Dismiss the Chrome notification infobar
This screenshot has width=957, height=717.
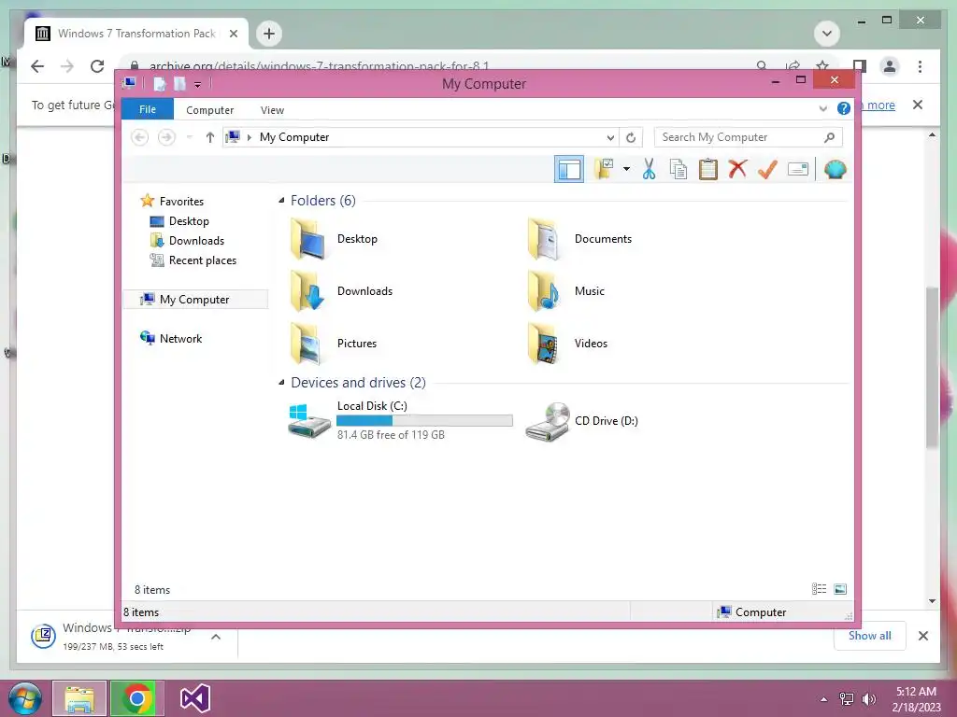[x=918, y=105]
